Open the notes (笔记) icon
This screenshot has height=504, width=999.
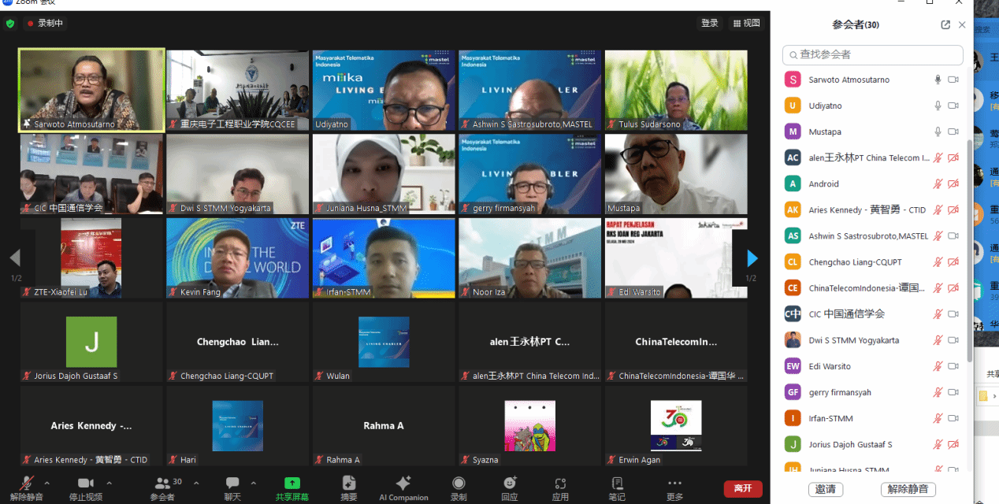coord(617,483)
